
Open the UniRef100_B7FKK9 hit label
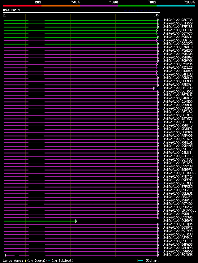coord(178,23)
